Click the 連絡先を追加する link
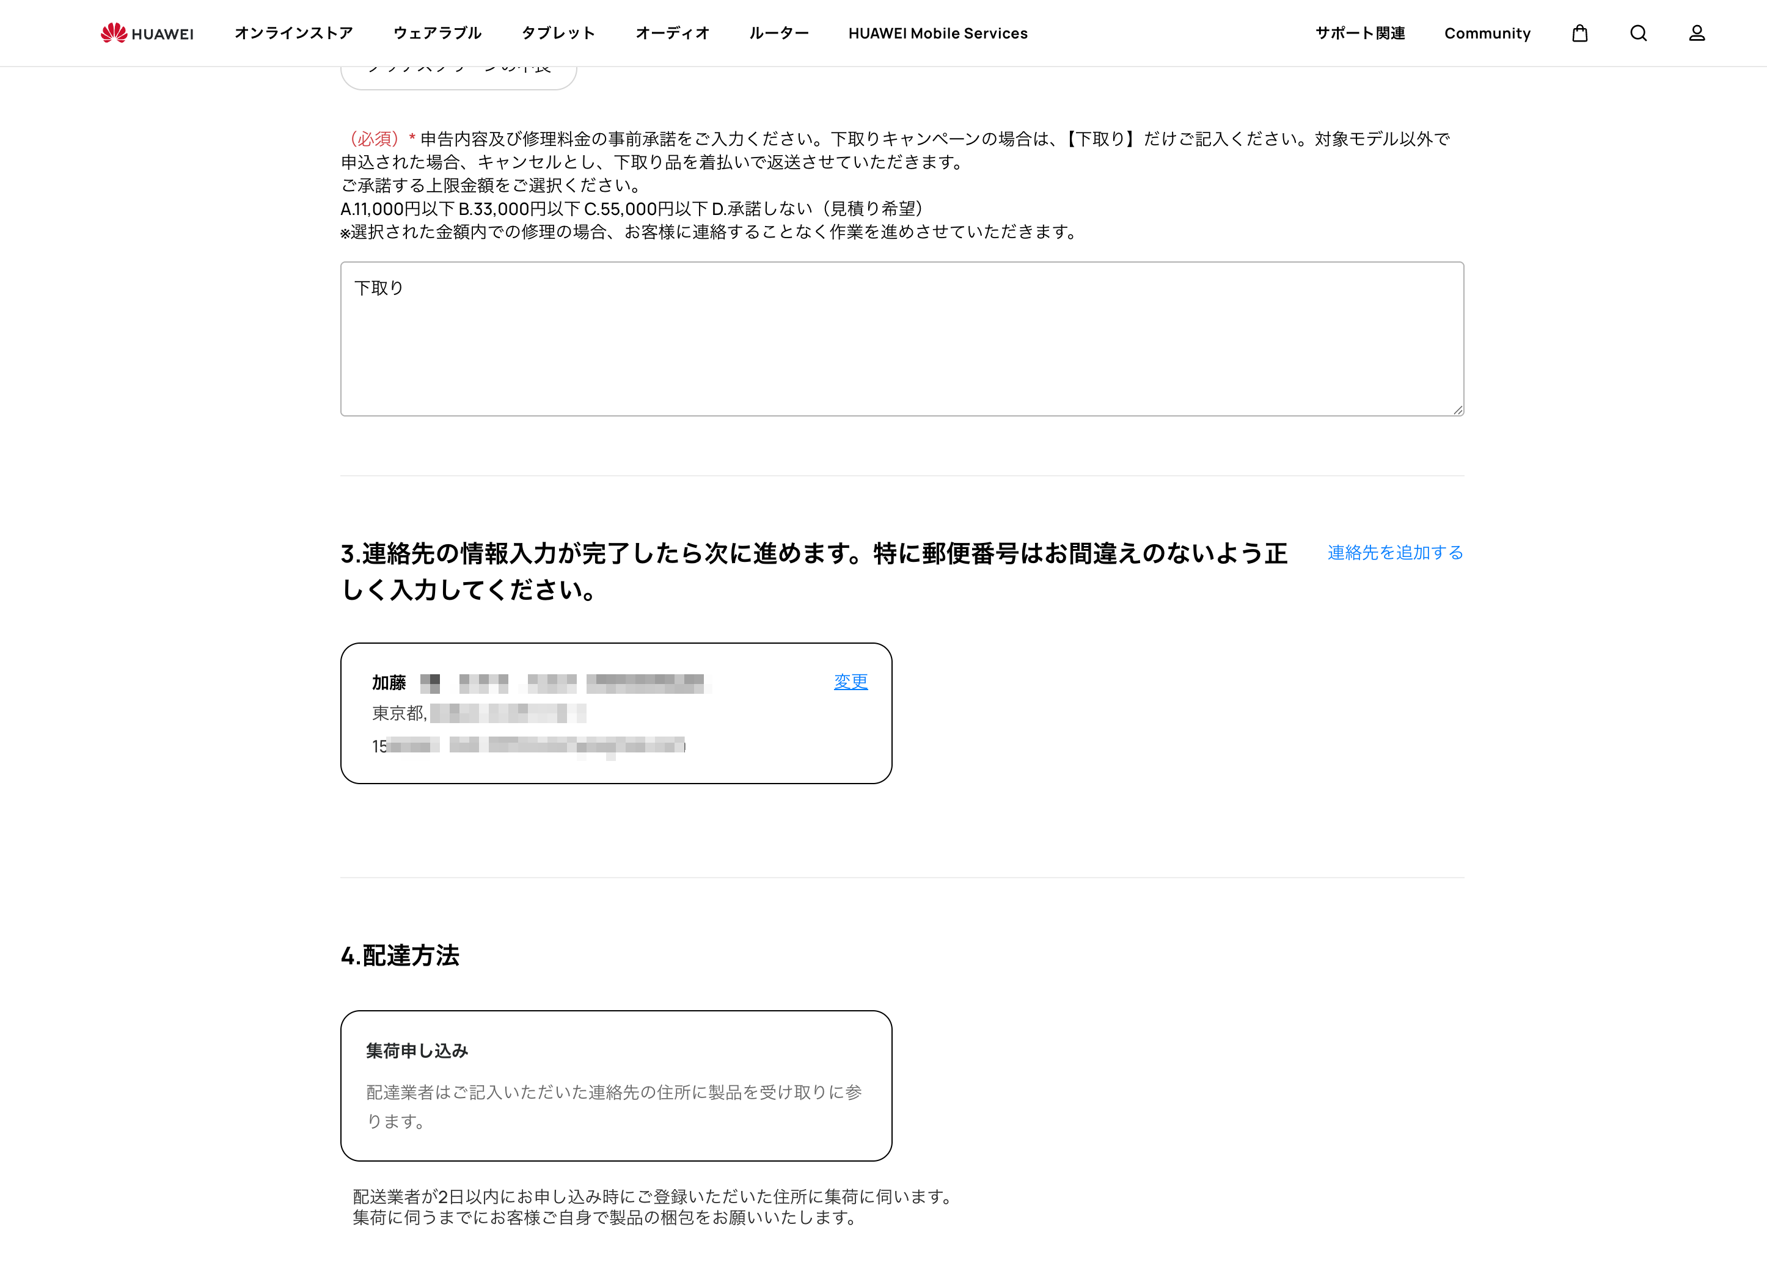1767x1274 pixels. (x=1394, y=552)
